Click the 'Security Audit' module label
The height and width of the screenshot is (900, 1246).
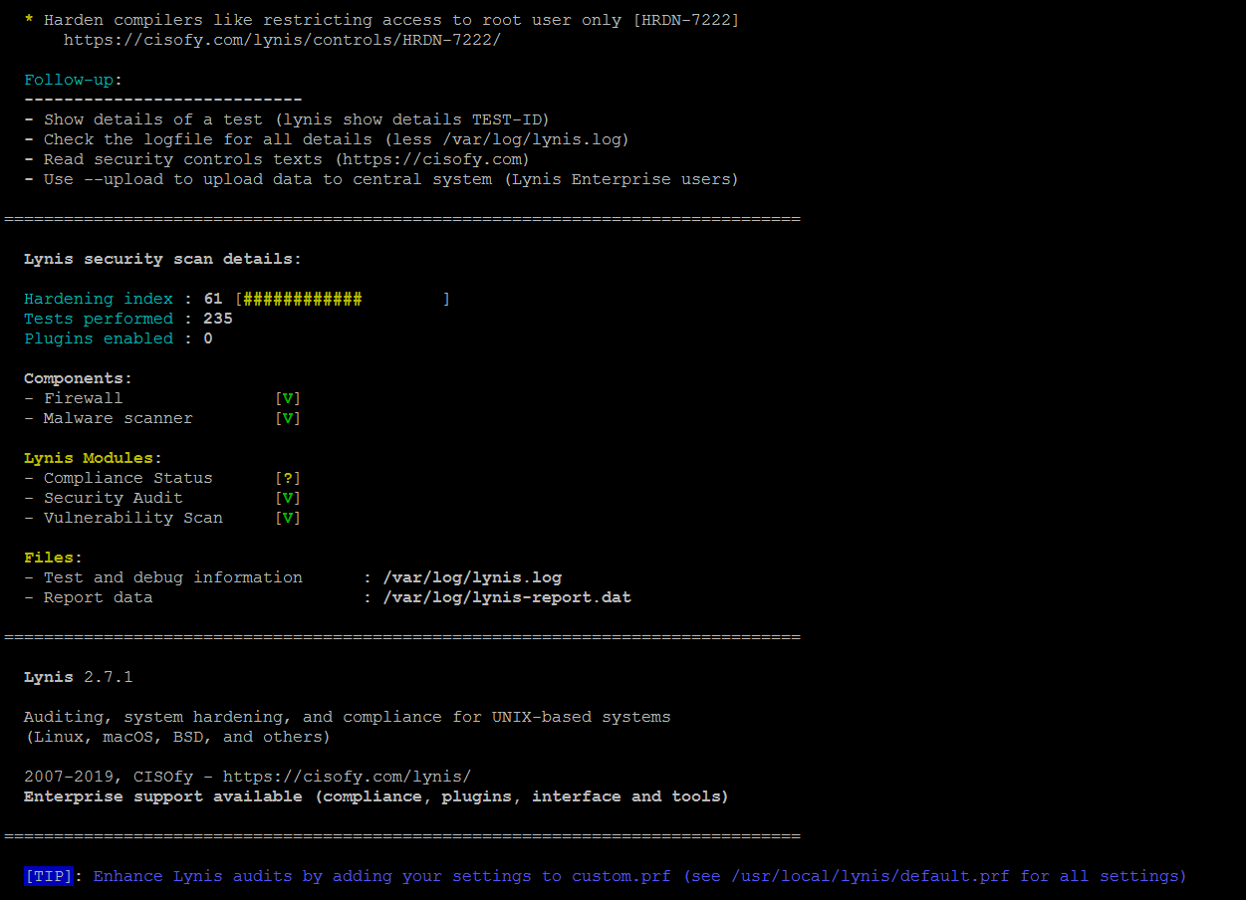pos(113,498)
